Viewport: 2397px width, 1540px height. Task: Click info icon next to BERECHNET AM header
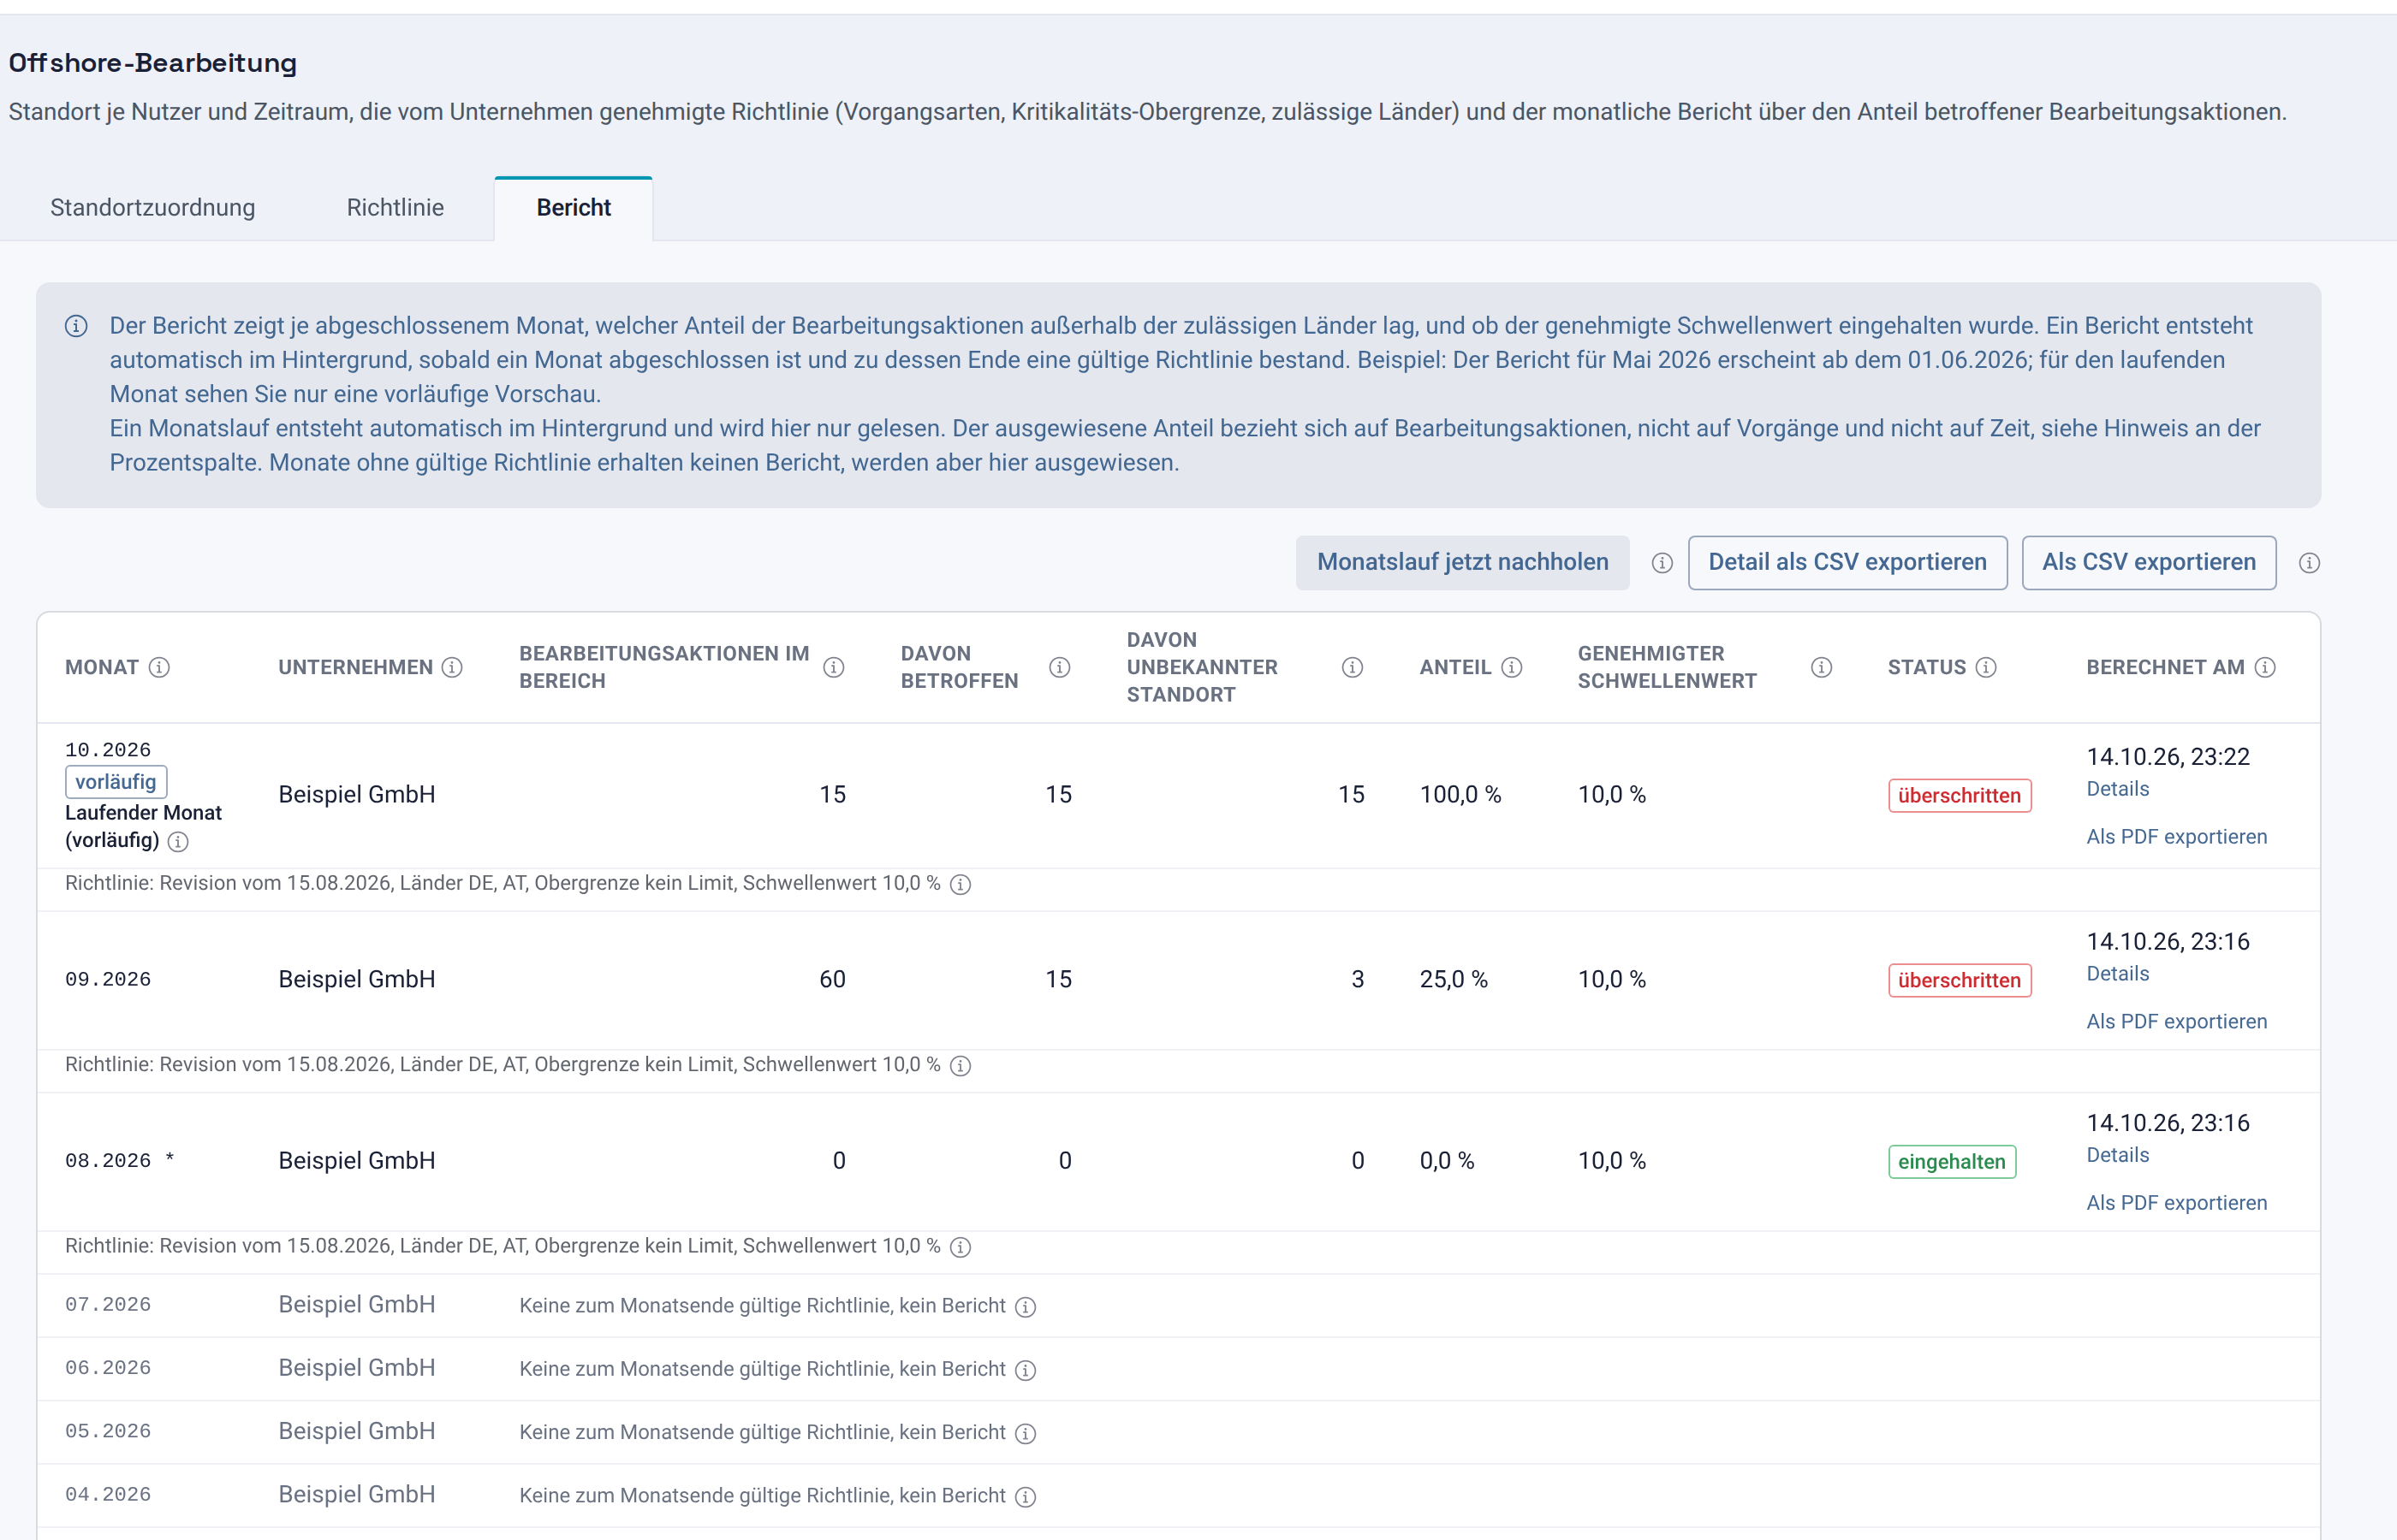coord(2265,667)
